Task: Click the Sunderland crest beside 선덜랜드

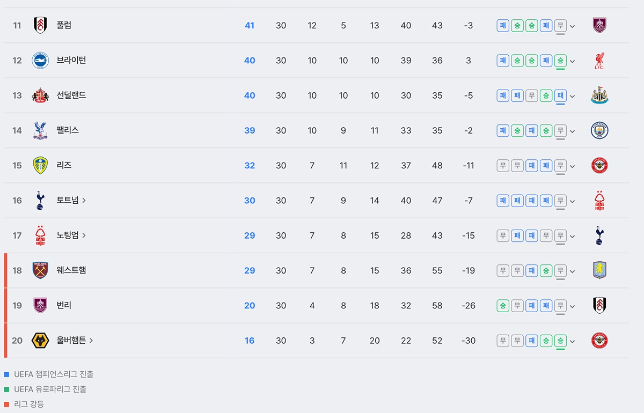Action: point(40,95)
